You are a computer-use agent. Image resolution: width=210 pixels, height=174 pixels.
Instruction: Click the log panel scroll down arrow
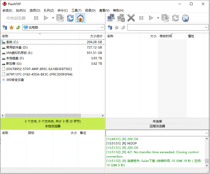[207, 166]
